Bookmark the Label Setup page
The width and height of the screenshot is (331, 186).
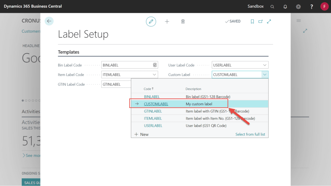pos(252,21)
